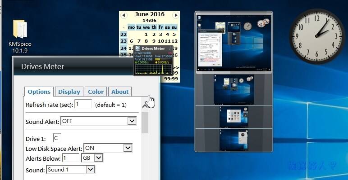Click week number 24 in calendar

[124, 48]
